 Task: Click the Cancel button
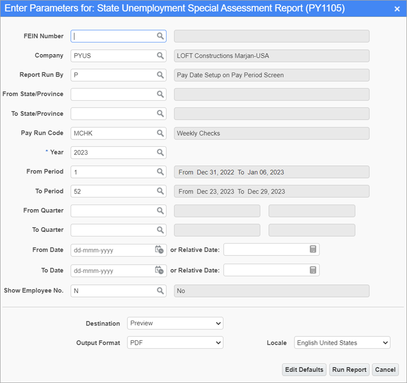pos(385,369)
